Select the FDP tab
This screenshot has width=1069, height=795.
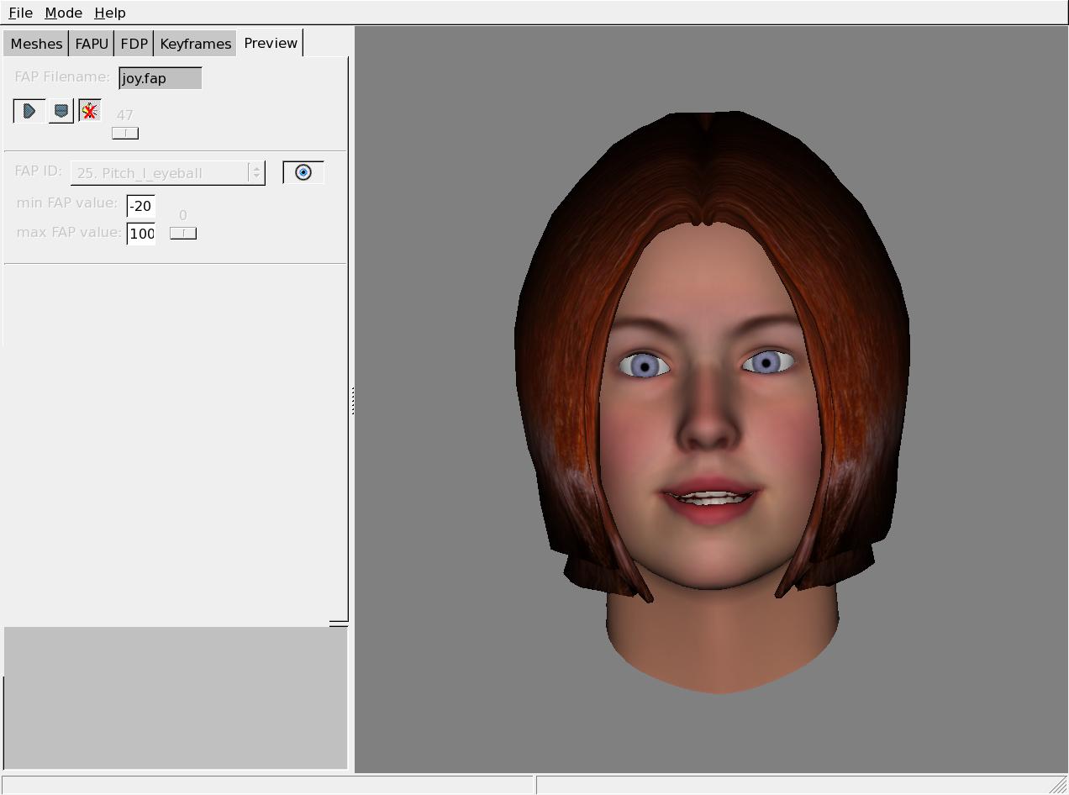tap(134, 44)
